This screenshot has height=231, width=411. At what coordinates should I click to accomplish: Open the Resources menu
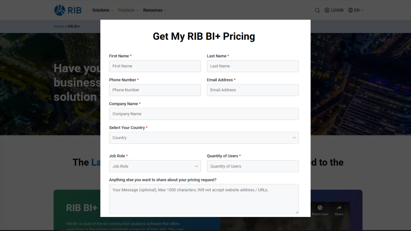click(155, 10)
